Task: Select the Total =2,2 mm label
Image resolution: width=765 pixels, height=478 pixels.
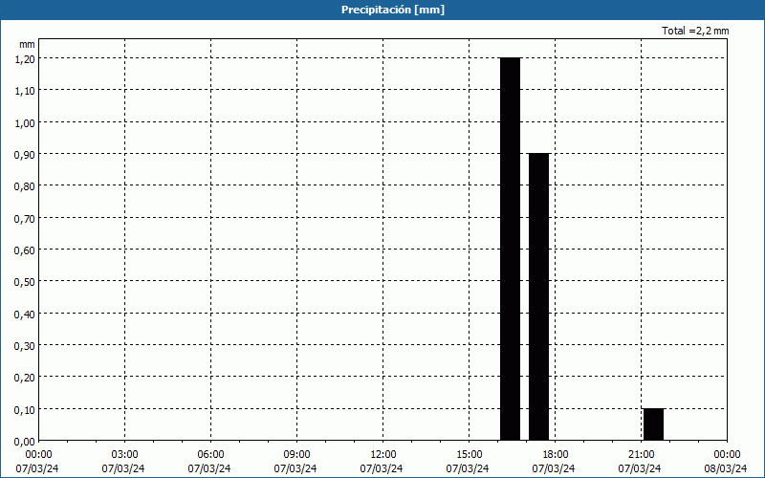Action: click(x=695, y=31)
